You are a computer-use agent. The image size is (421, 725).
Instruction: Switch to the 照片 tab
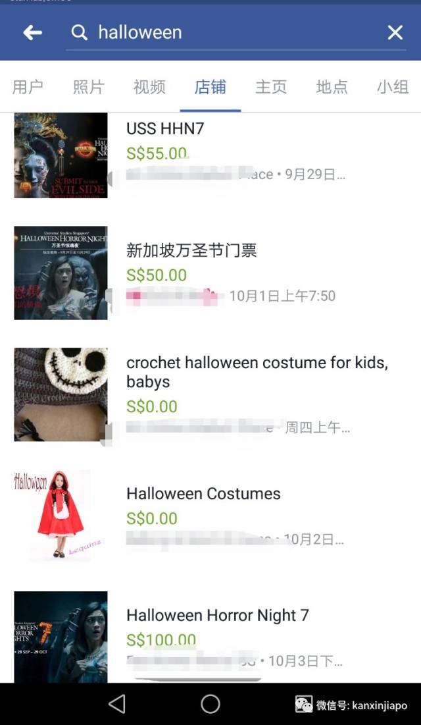click(89, 87)
